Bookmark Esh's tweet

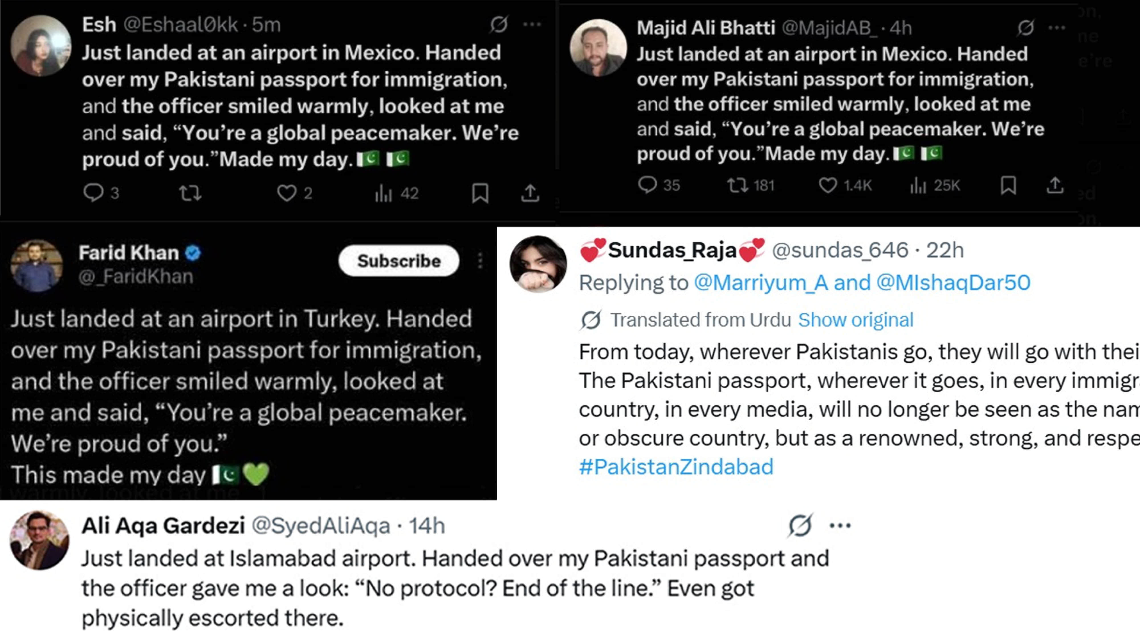480,193
